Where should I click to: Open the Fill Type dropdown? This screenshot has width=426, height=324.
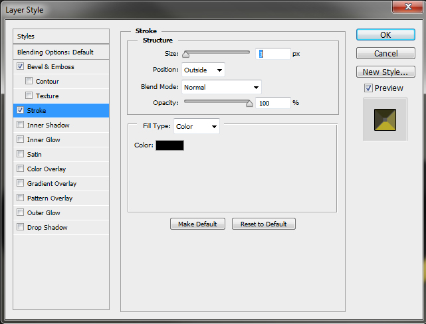coord(196,126)
